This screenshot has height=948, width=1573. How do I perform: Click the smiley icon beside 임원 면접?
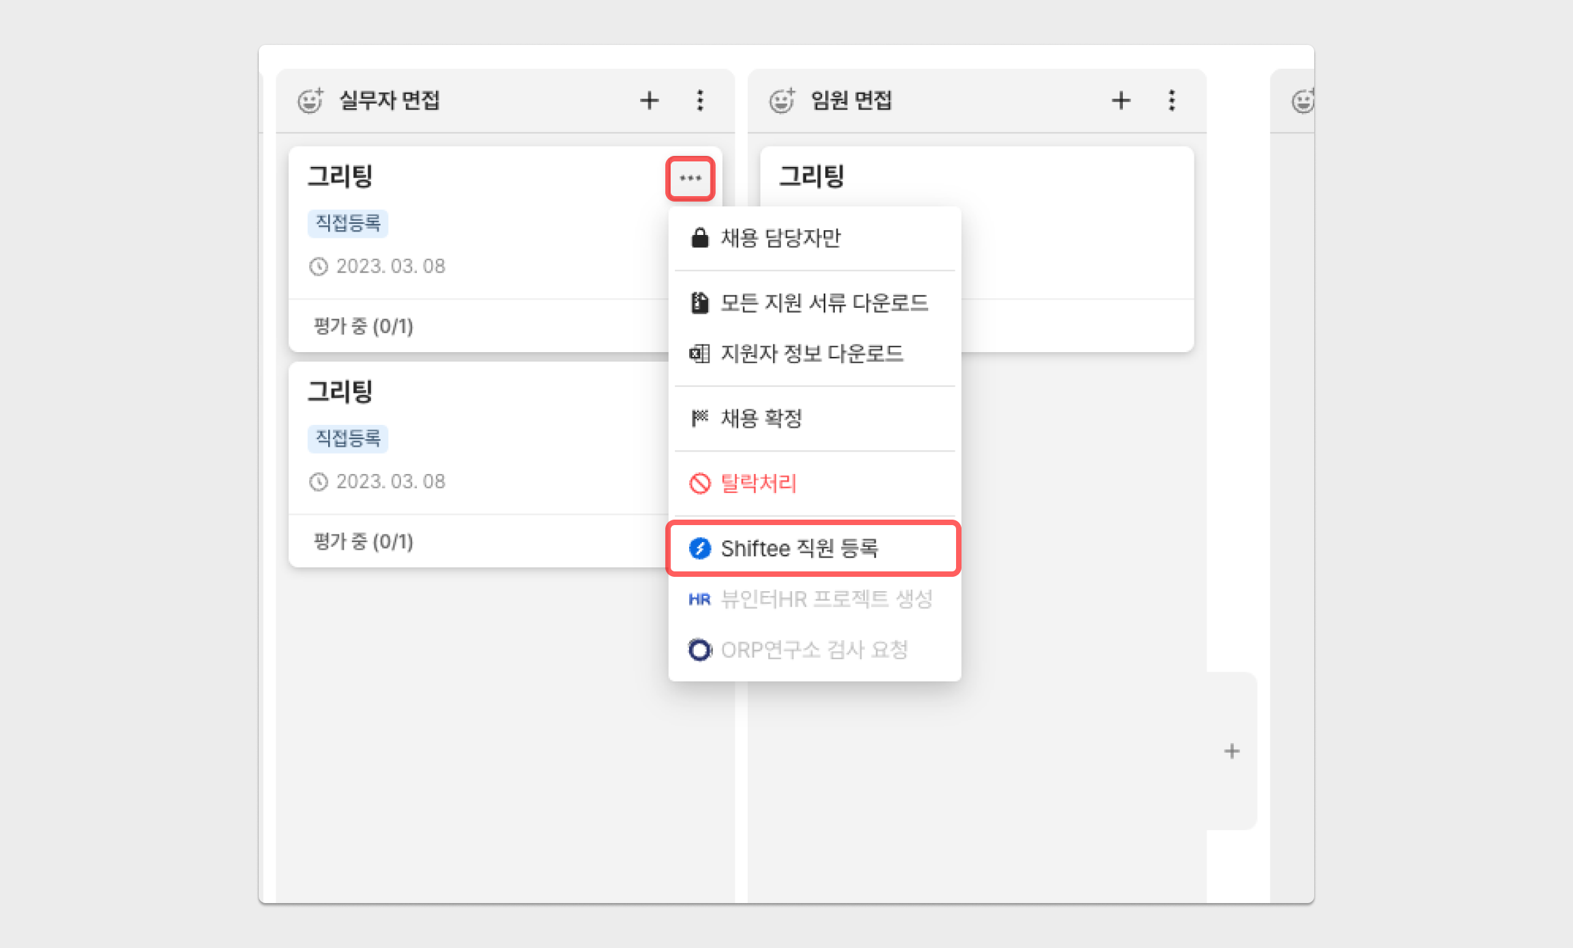782,101
